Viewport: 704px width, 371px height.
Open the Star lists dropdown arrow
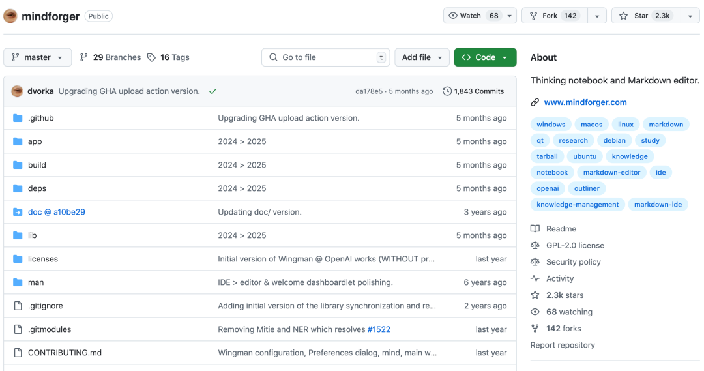(x=690, y=16)
